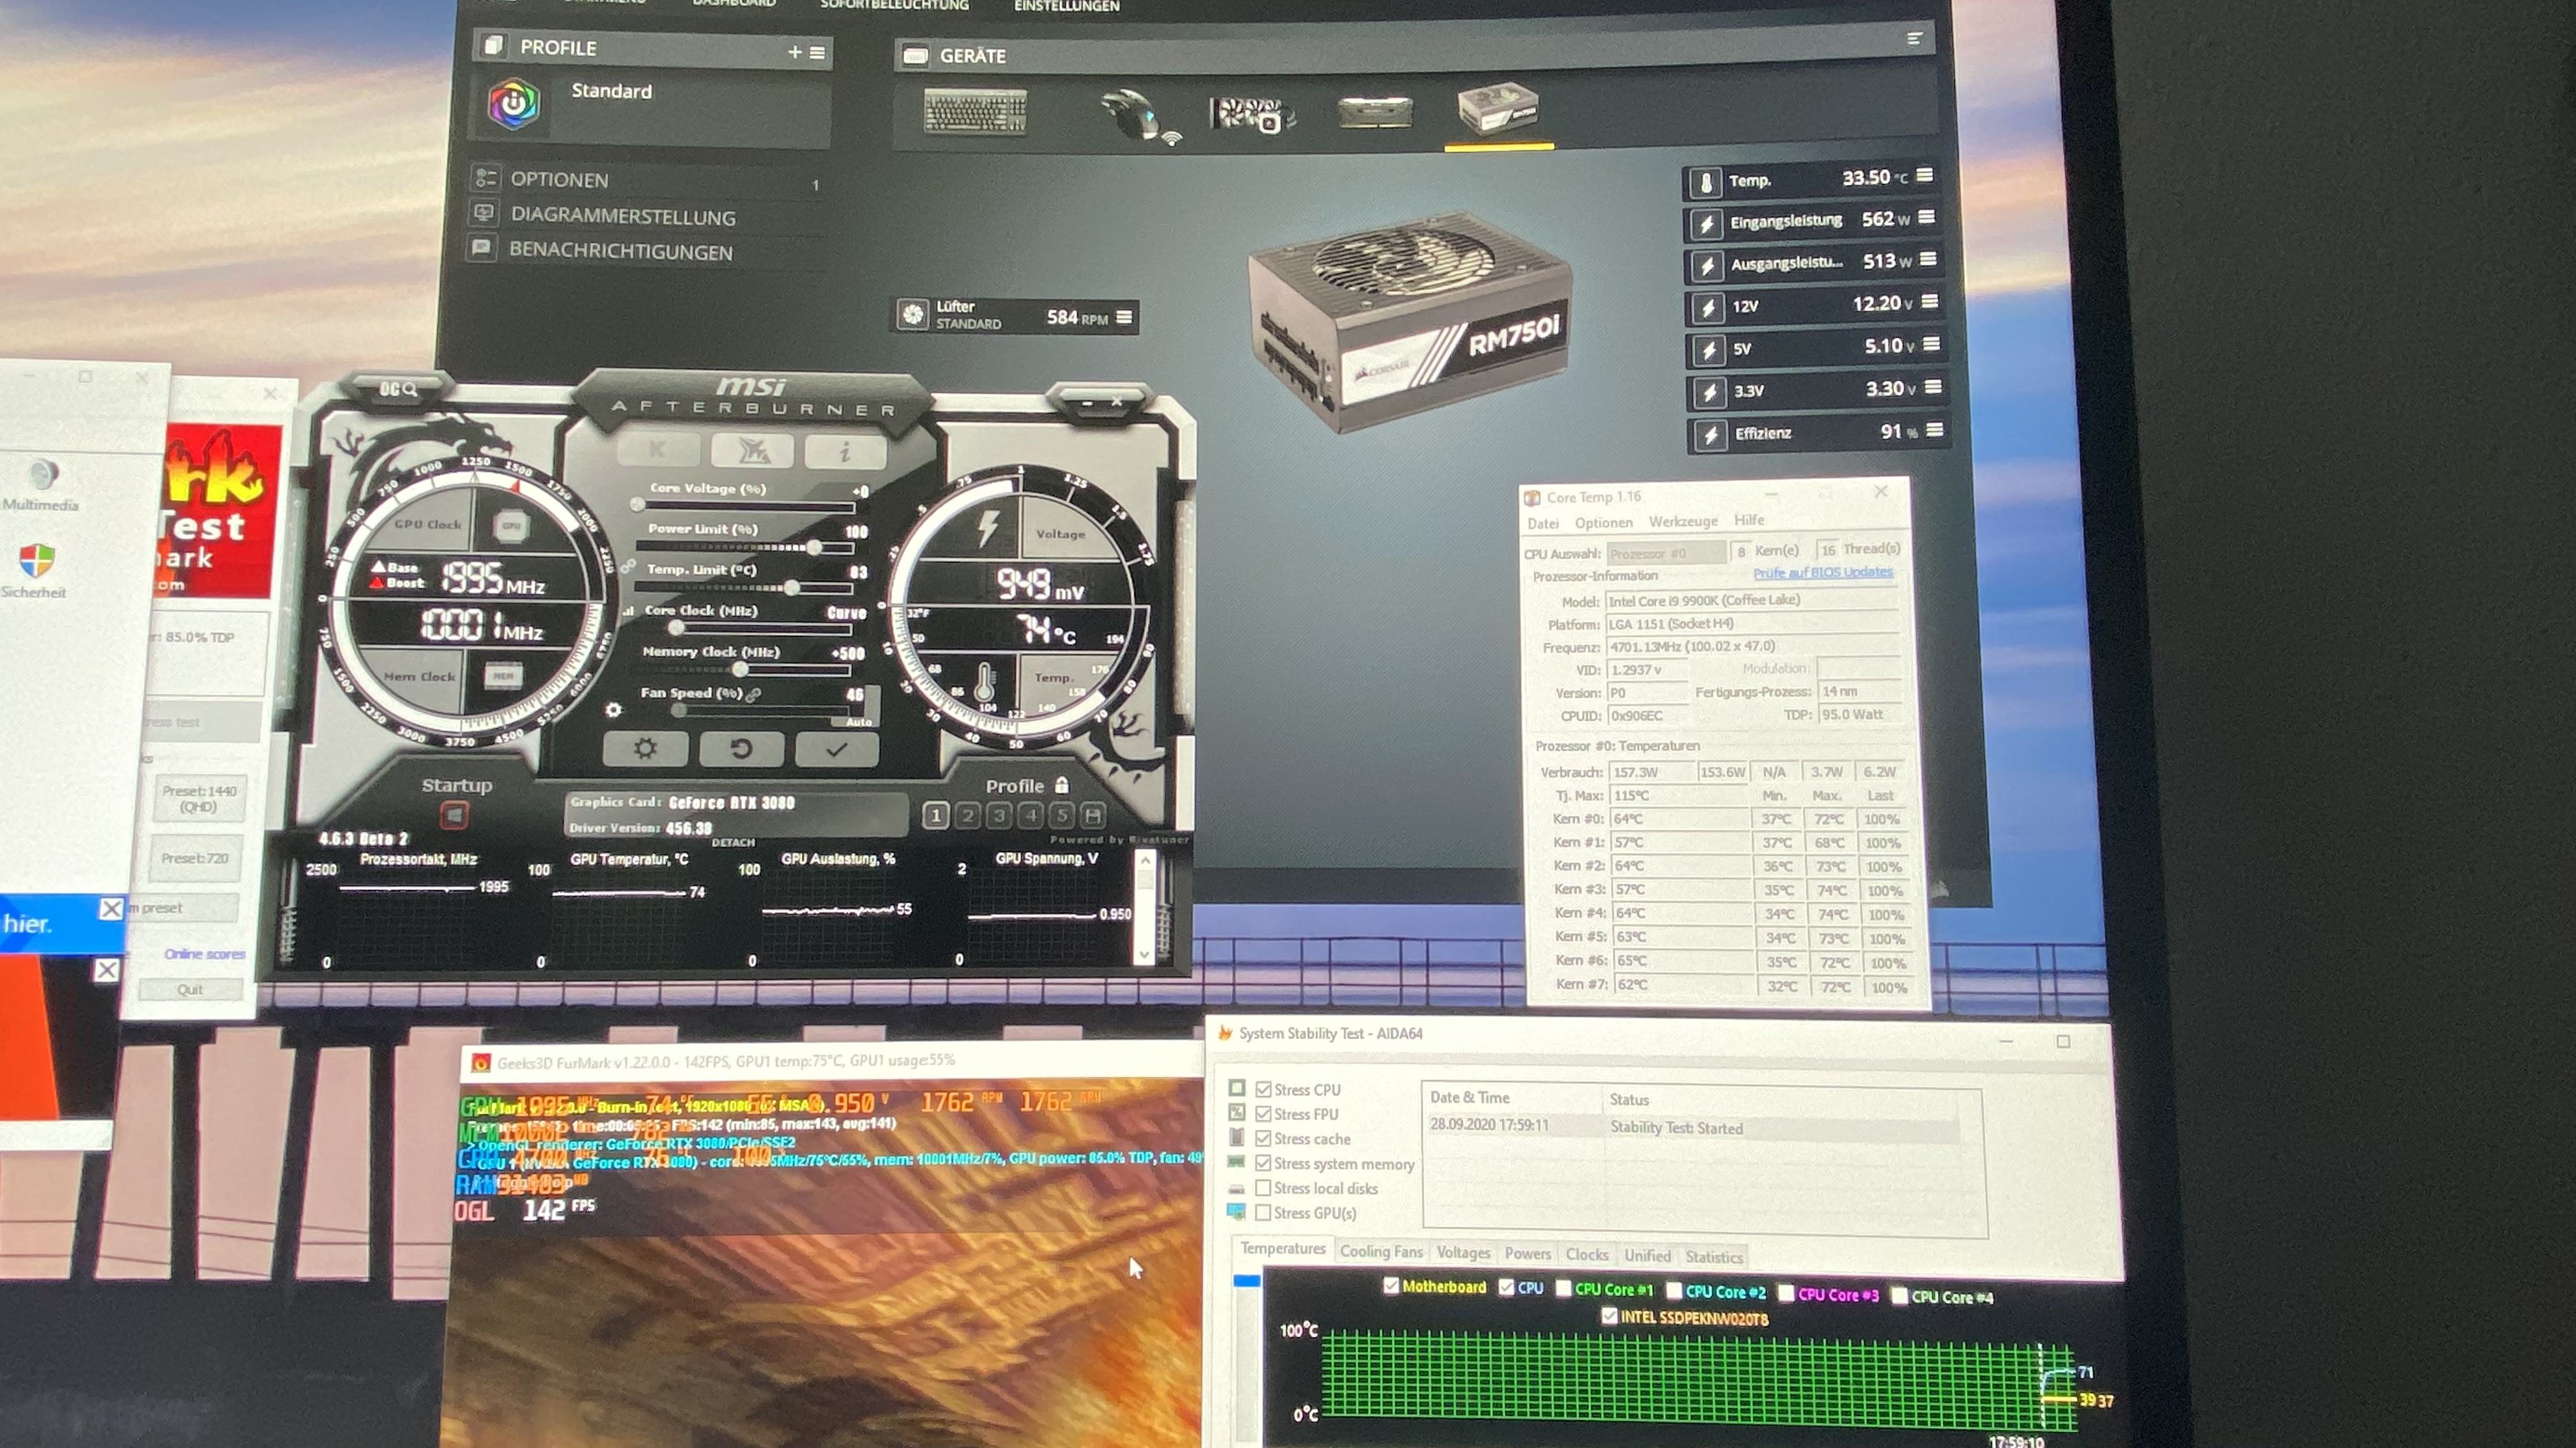Click the Afterburner K (Kombustor) button
Viewport: 2576px width, 1448px height.
pos(658,449)
